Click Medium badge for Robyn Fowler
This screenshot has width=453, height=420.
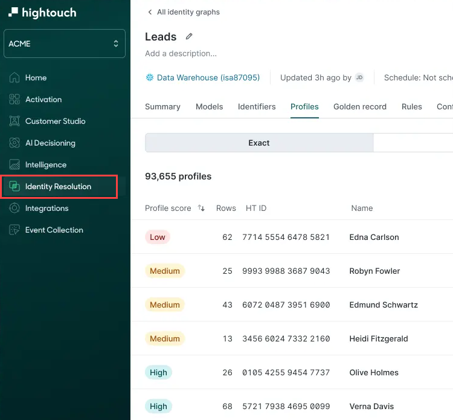165,271
